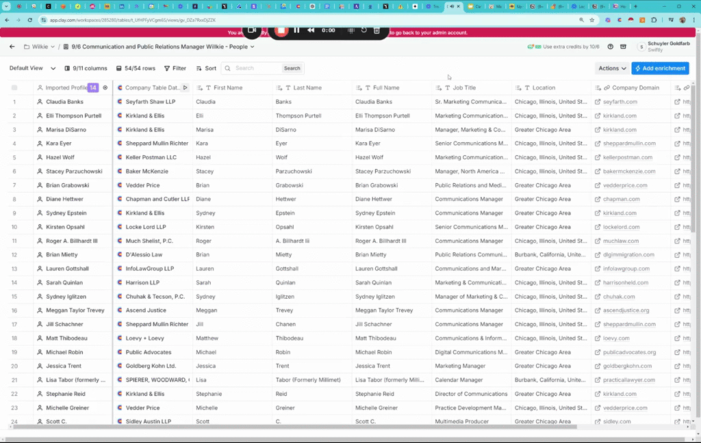Click the Imported Profile column settings toggle
The width and height of the screenshot is (701, 443).
[105, 88]
